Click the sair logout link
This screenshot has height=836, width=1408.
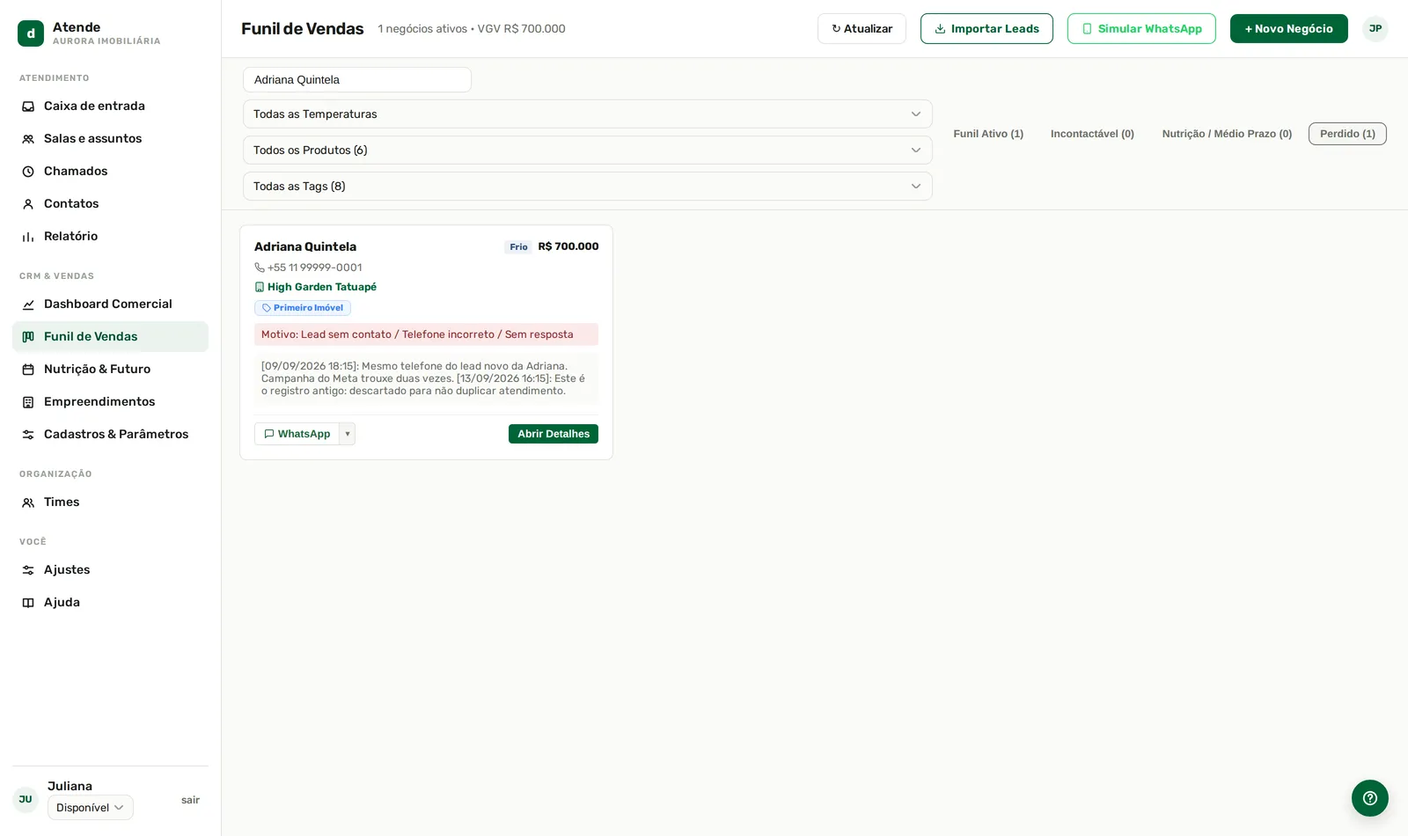click(190, 800)
